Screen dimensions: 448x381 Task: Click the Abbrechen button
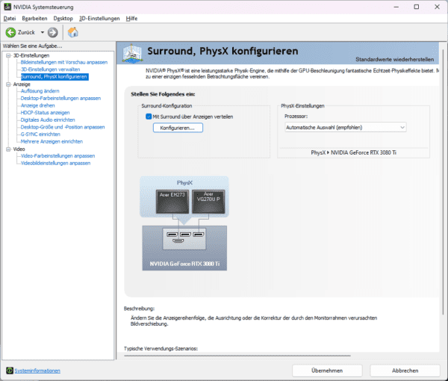tap(405, 371)
